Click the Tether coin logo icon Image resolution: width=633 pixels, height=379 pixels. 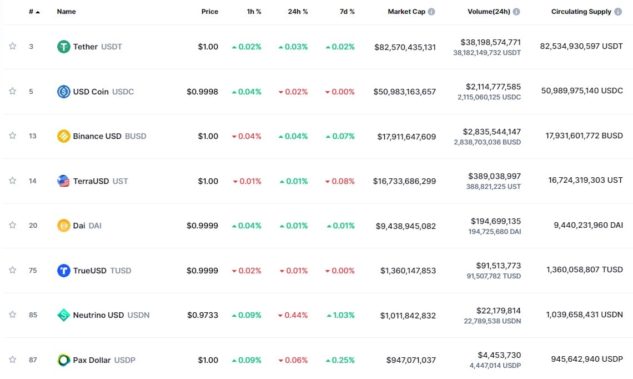point(64,47)
